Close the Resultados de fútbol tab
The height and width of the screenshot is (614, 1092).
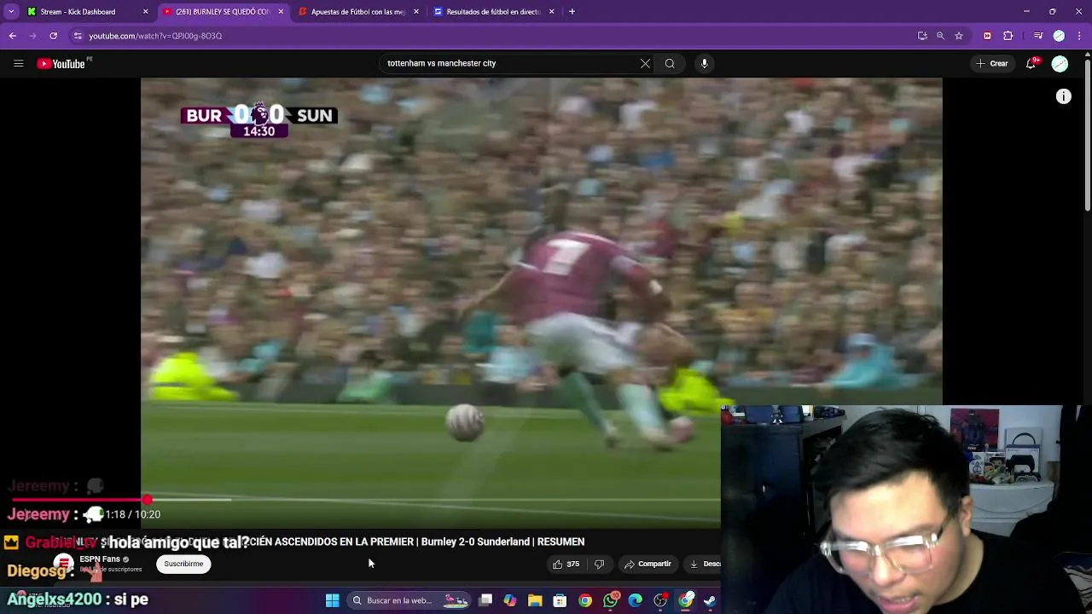551,12
